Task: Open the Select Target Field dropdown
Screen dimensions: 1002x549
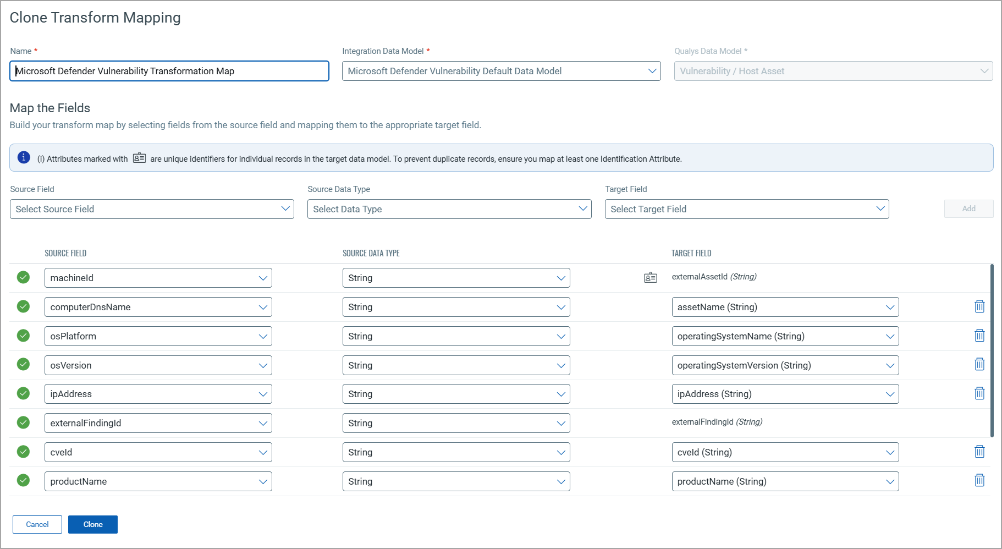Action: (x=747, y=209)
